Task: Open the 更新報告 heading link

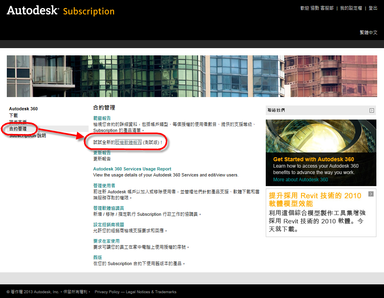Action: click(102, 153)
